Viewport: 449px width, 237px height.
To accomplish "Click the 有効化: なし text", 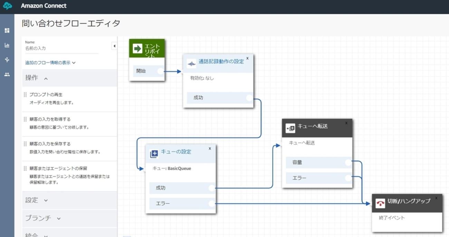I will [202, 78].
